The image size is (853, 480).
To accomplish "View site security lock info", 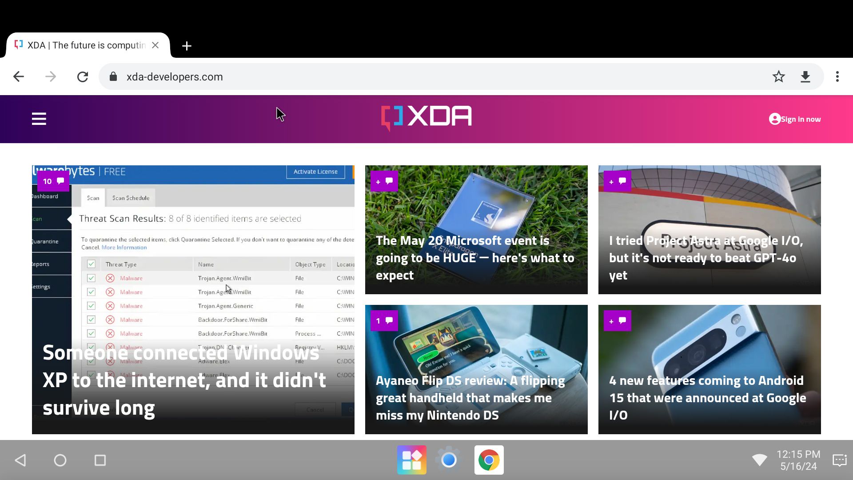I will 113,77.
